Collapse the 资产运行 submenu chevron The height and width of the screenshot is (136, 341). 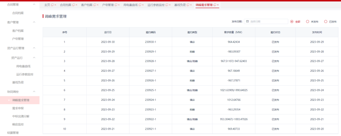tap(34, 58)
